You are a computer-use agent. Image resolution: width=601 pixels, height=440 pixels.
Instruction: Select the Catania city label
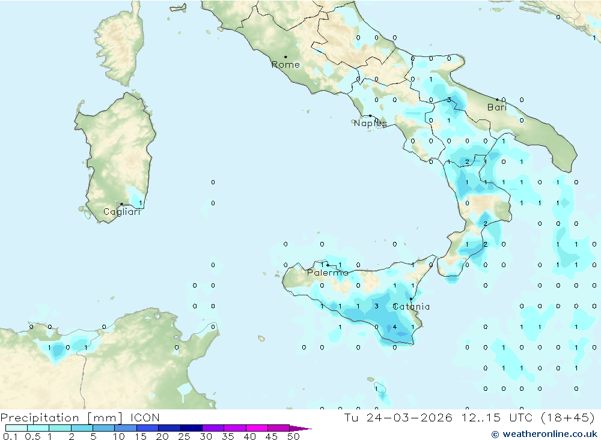tap(411, 307)
